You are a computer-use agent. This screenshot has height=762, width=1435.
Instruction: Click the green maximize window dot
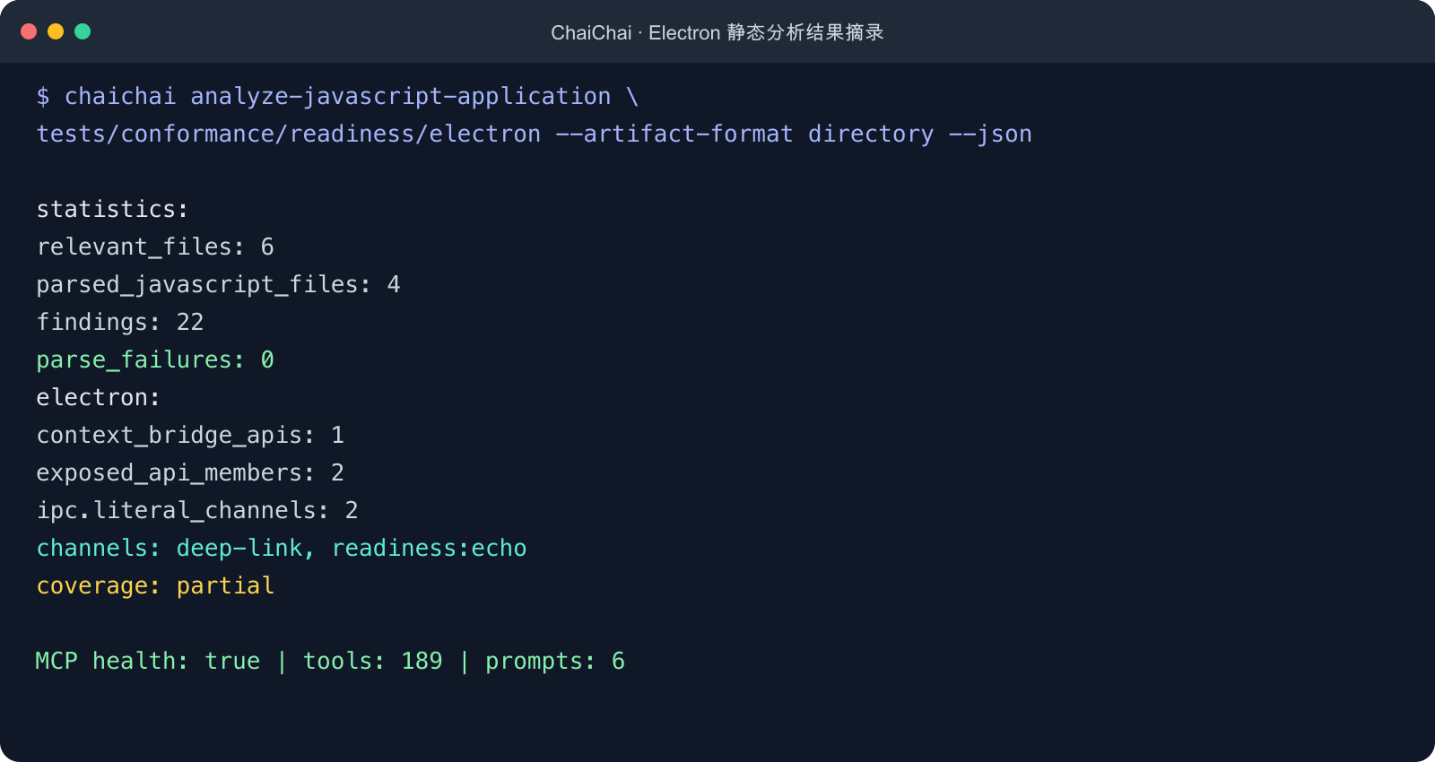pos(83,31)
